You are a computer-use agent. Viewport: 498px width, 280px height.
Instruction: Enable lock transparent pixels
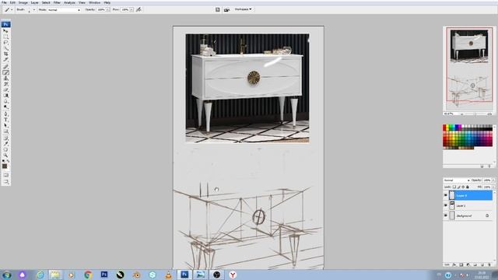(454, 187)
